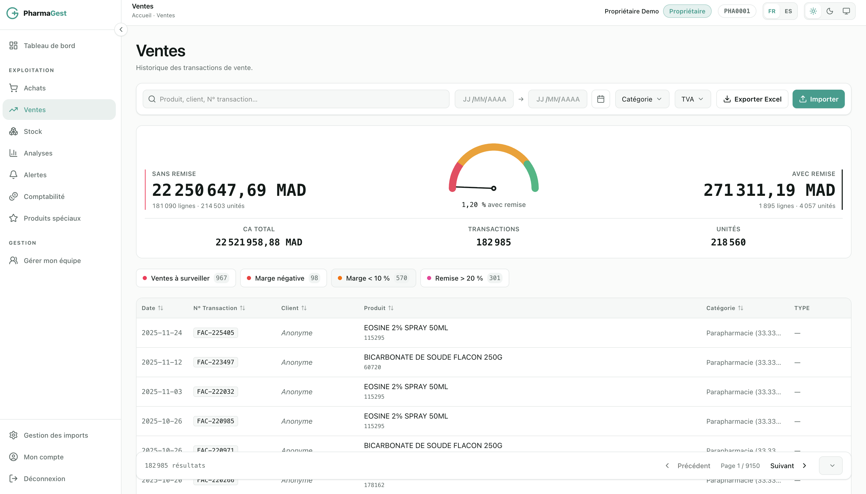Image resolution: width=866 pixels, height=494 pixels.
Task: Sort table by Date column
Action: [x=153, y=308]
